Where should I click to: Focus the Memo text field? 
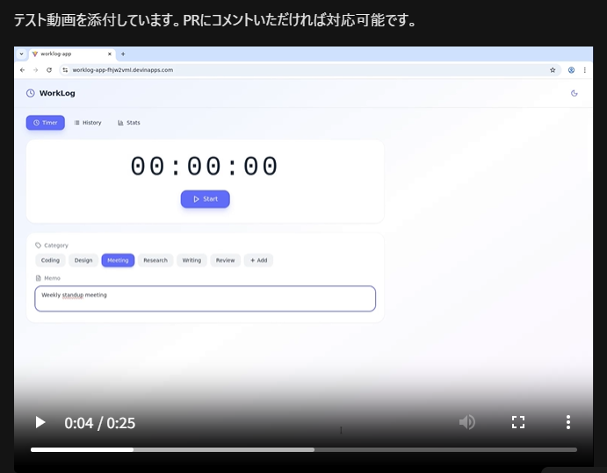click(x=206, y=298)
